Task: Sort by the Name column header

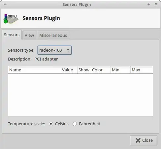Action: coord(34,70)
